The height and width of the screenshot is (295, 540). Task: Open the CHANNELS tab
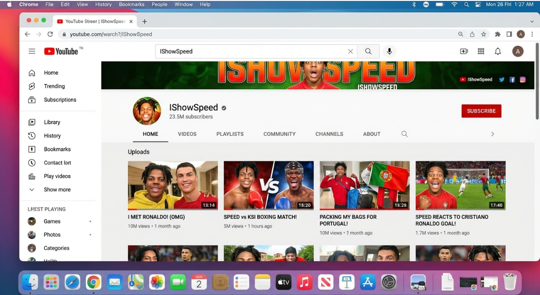[329, 134]
